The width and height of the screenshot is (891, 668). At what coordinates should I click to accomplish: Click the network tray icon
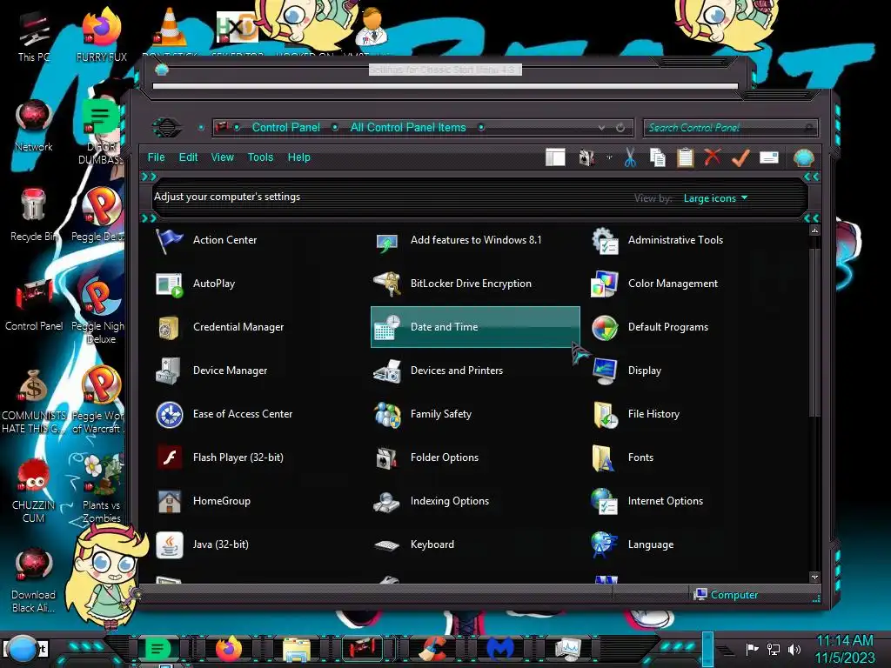click(x=774, y=649)
